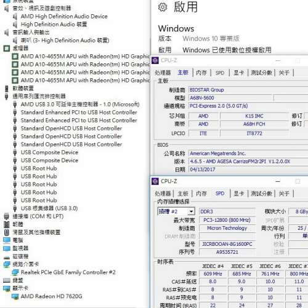Click the 軟體裝置 category icon

pyautogui.click(x=7, y=89)
